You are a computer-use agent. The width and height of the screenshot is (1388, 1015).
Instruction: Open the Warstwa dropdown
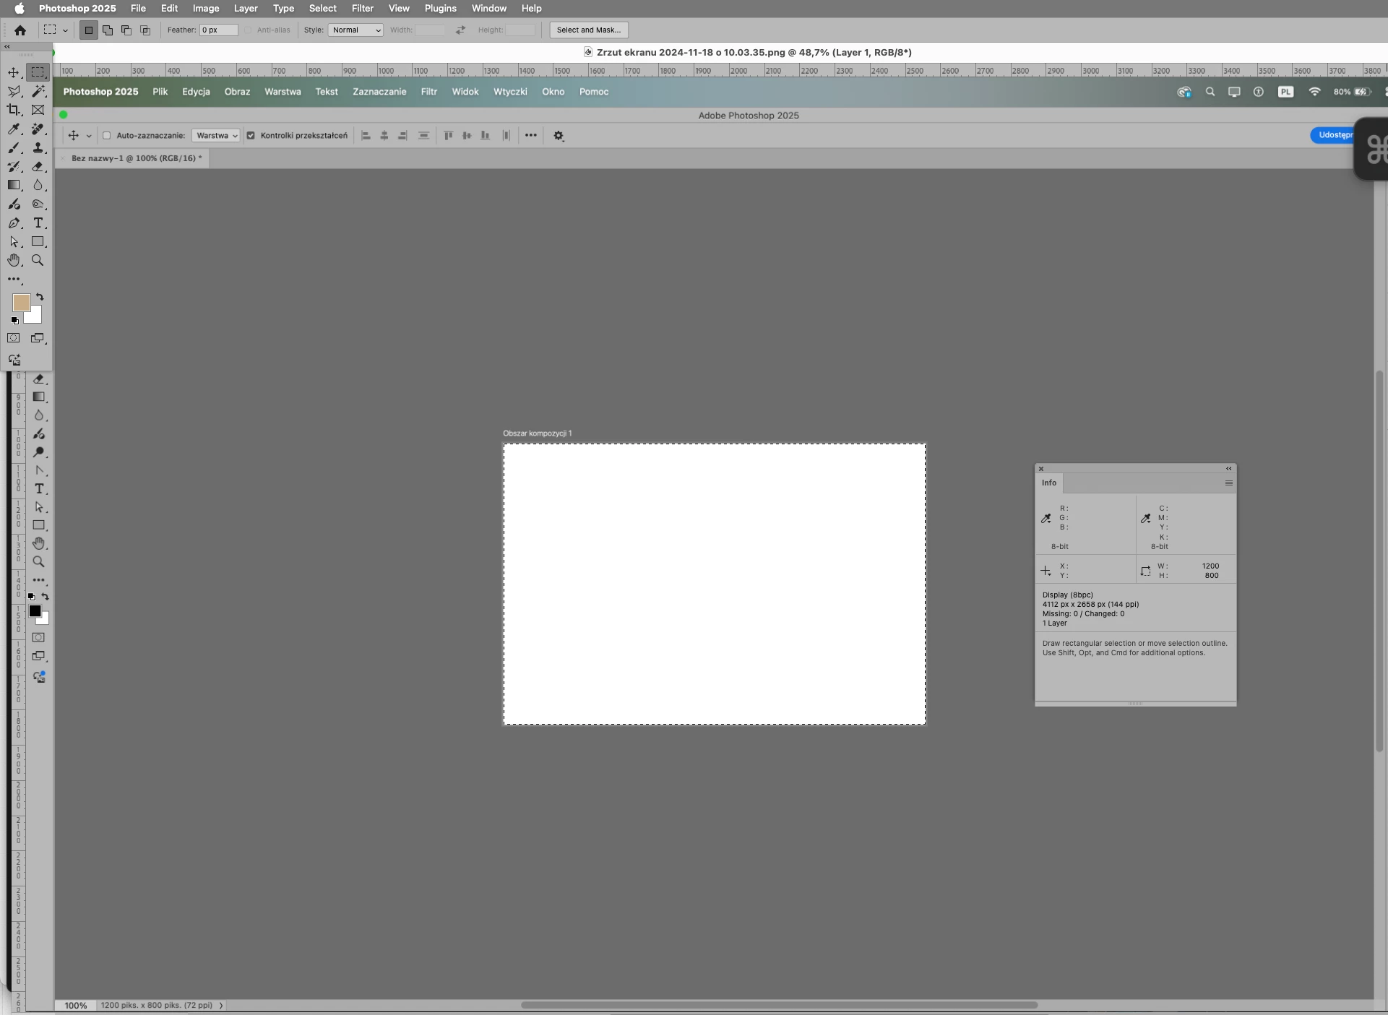[216, 135]
